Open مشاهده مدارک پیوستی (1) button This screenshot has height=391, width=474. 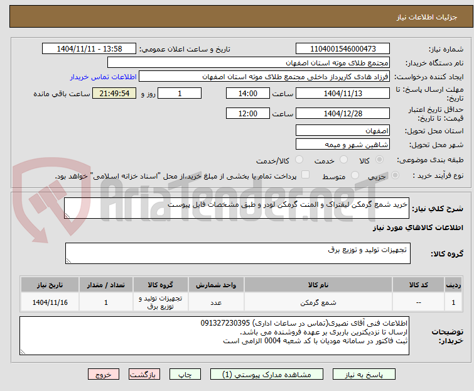[267, 375]
